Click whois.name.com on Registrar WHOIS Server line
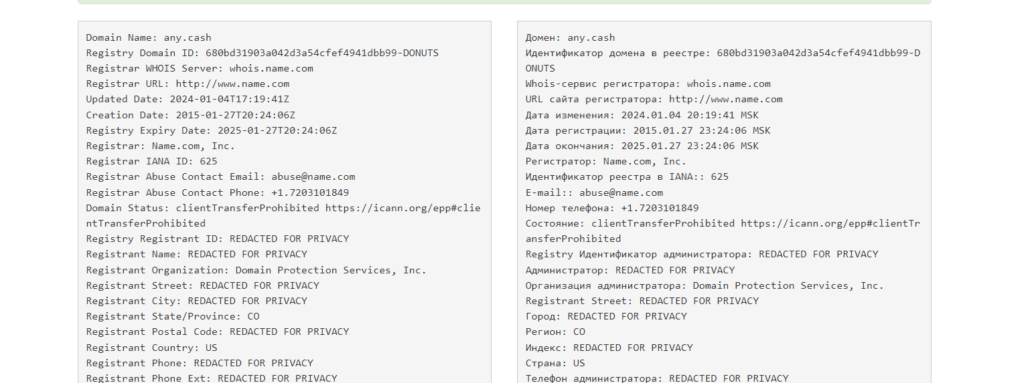Screen dimensions: 1036x383 tap(271, 68)
